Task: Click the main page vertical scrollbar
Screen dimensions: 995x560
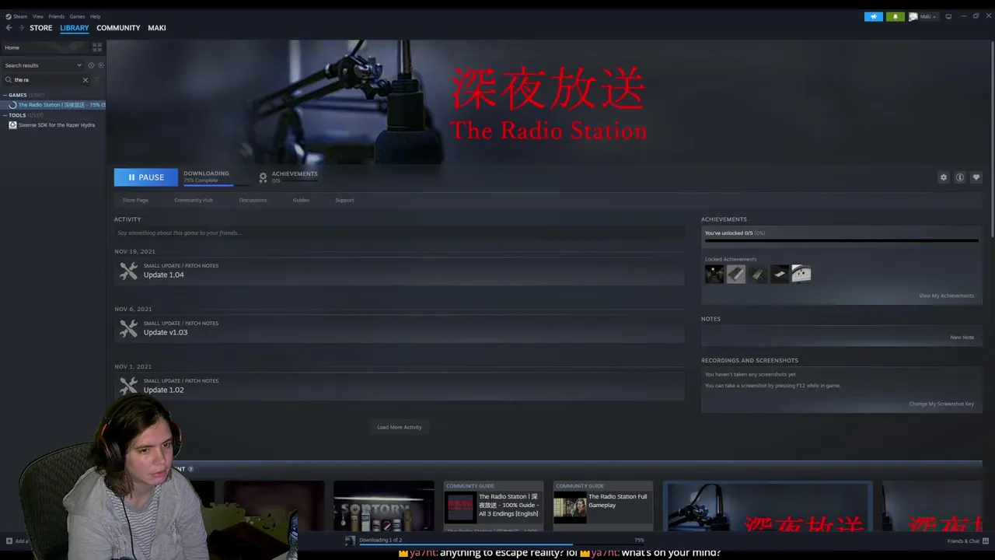Action: pyautogui.click(x=992, y=140)
